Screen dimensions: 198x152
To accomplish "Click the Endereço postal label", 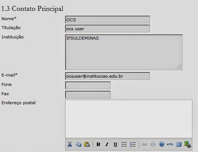I will tap(18, 103).
